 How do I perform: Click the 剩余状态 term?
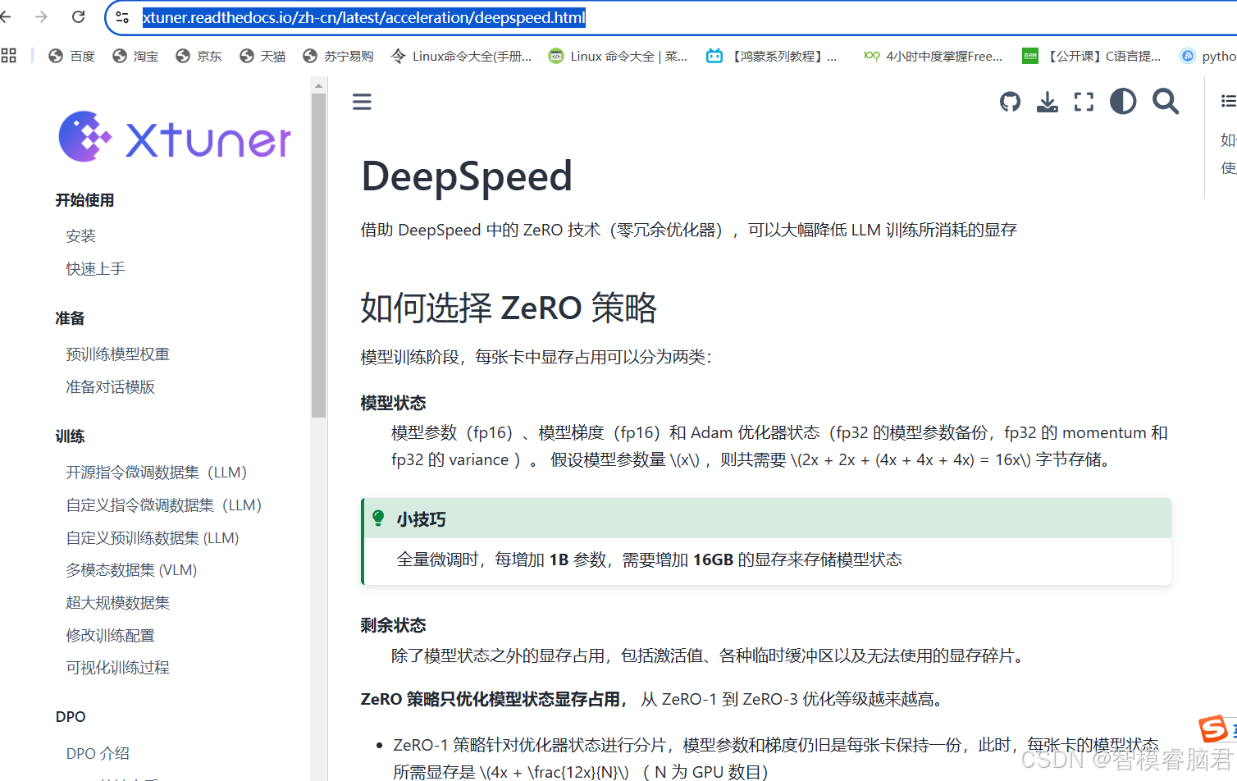[394, 625]
